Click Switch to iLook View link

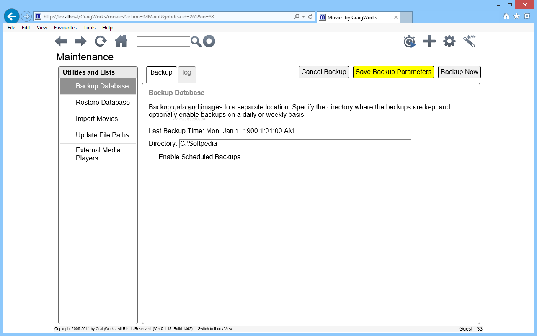(x=215, y=329)
